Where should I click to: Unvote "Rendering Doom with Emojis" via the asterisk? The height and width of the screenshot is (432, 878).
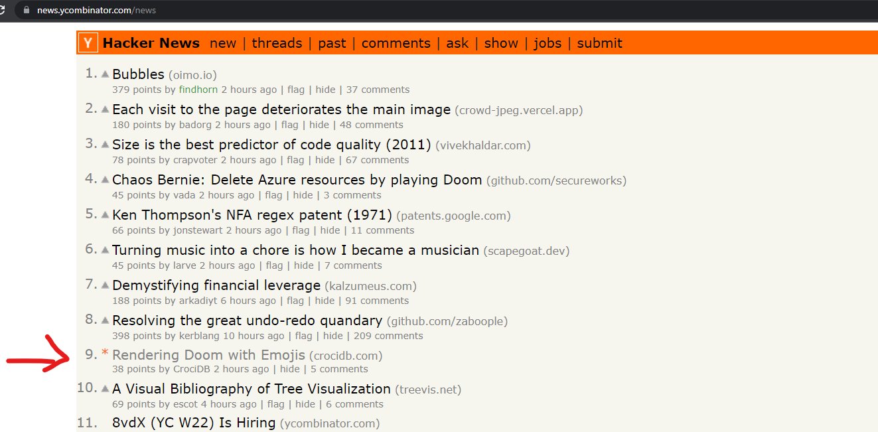(x=104, y=354)
